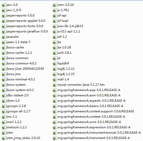Click the file name jsf-impl
The height and width of the screenshot is (141, 143).
point(63,21)
